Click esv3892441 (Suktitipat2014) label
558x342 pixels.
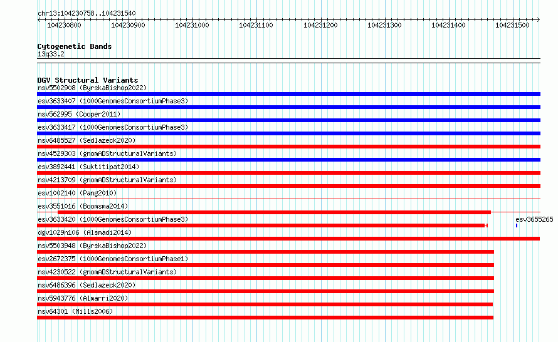88,167
